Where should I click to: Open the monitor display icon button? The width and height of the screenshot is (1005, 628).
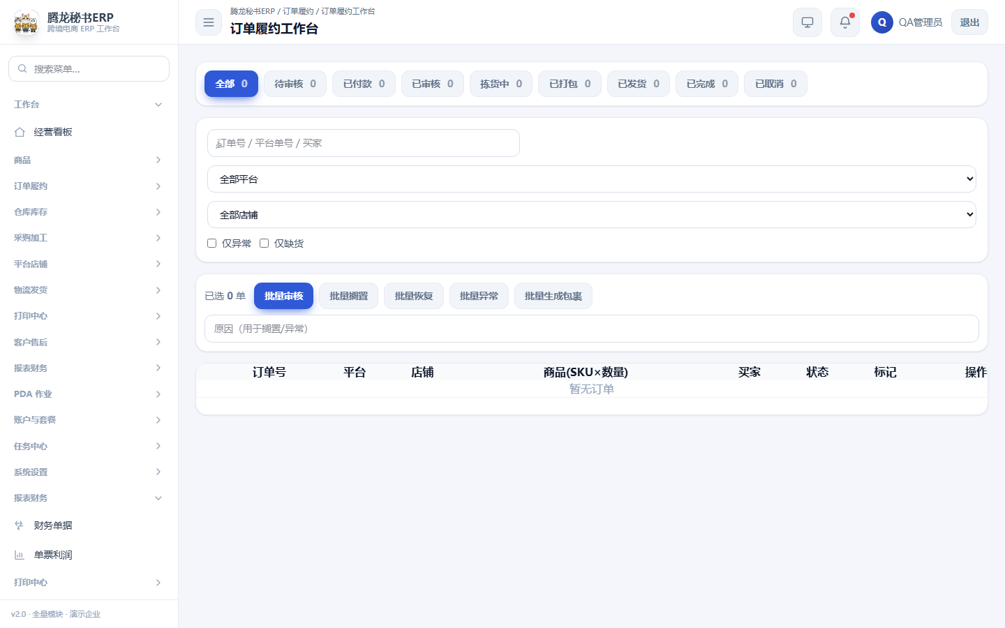coord(807,22)
